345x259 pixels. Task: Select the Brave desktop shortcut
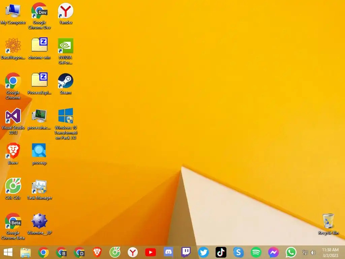pos(13,154)
